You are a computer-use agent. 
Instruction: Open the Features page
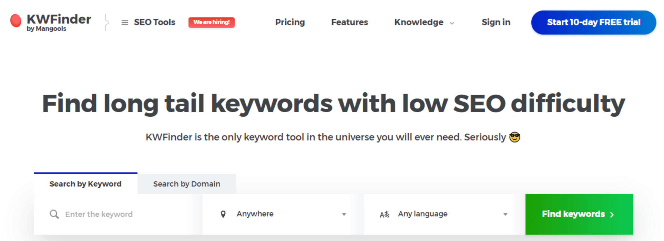pos(349,22)
